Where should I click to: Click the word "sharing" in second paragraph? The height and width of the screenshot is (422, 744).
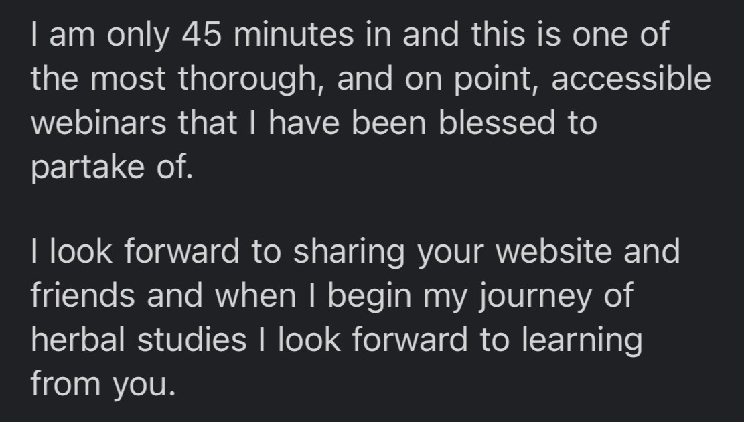(x=349, y=253)
